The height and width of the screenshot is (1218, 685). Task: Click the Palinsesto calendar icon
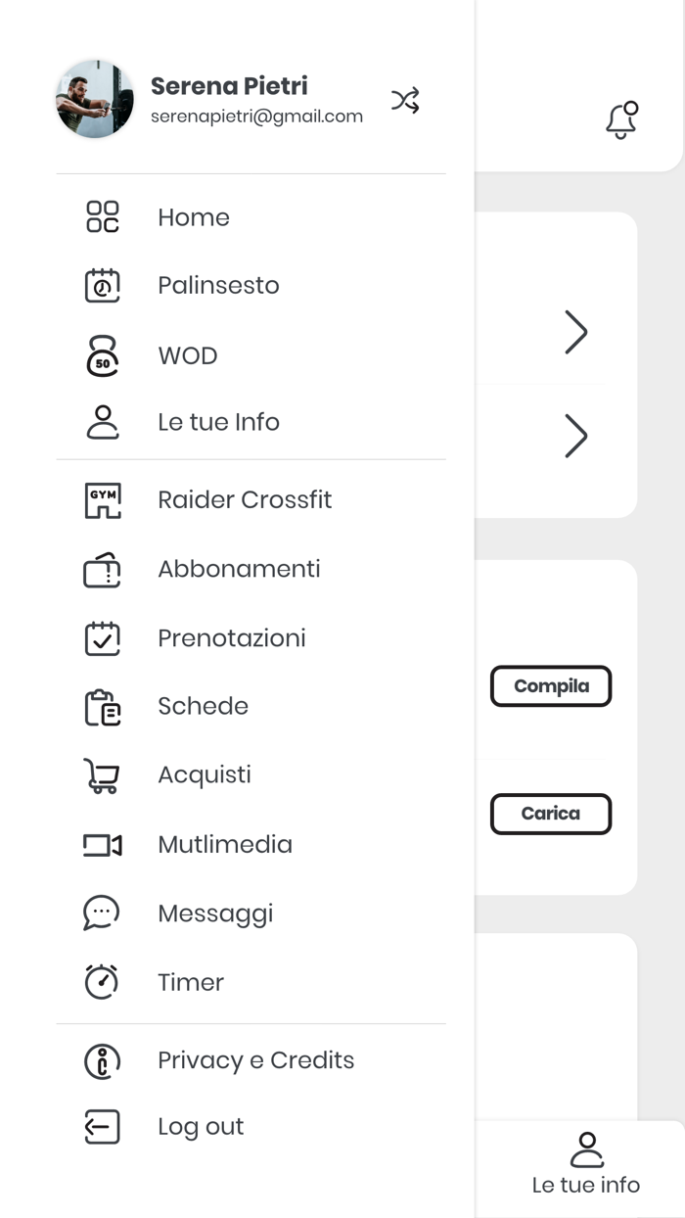(103, 285)
